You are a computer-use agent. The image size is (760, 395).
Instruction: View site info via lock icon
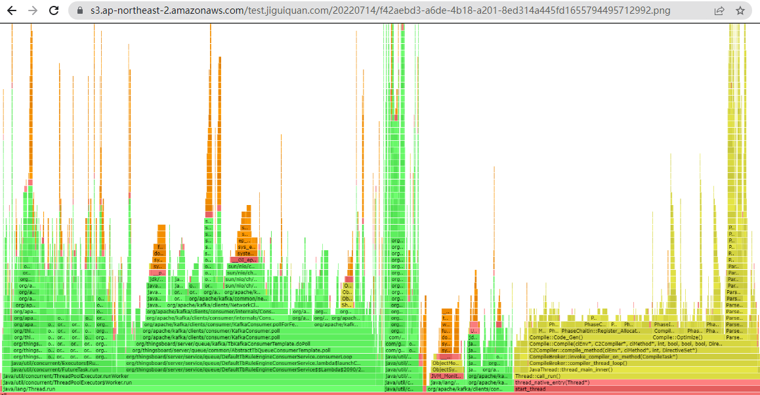click(x=81, y=10)
